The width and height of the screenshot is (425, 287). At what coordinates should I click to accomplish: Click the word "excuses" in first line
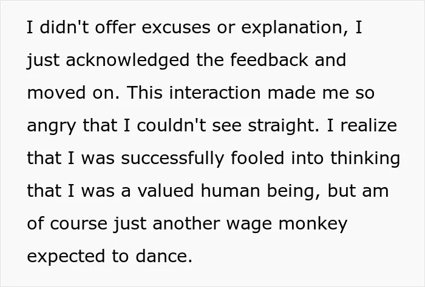click(176, 28)
